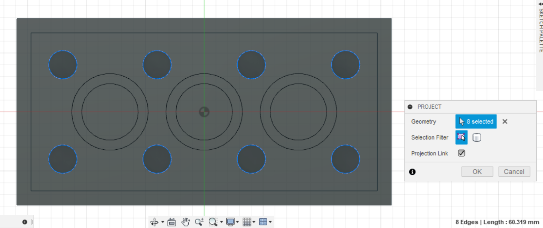Select the Orbit tool in the navigation bar
Viewport: 543px width, 228px height.
pyautogui.click(x=155, y=222)
